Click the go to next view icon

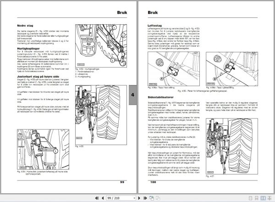(x=158, y=198)
